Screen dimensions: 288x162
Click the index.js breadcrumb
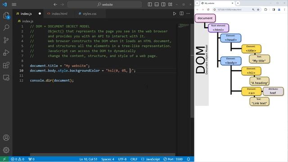(26, 21)
